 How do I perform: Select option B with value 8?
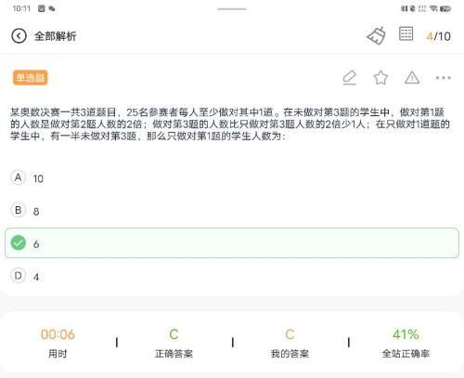click(232, 211)
